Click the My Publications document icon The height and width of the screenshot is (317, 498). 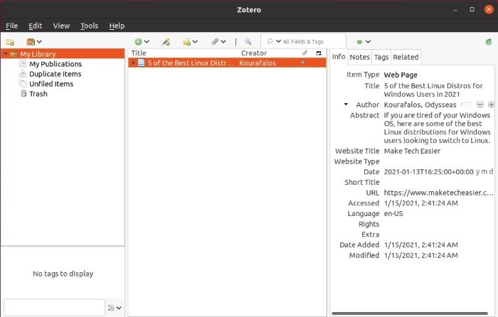pos(23,64)
